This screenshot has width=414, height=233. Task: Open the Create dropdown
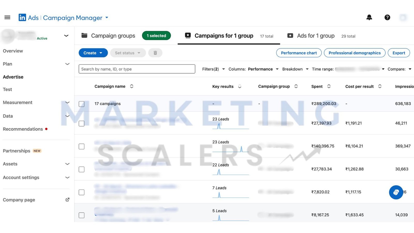click(93, 53)
